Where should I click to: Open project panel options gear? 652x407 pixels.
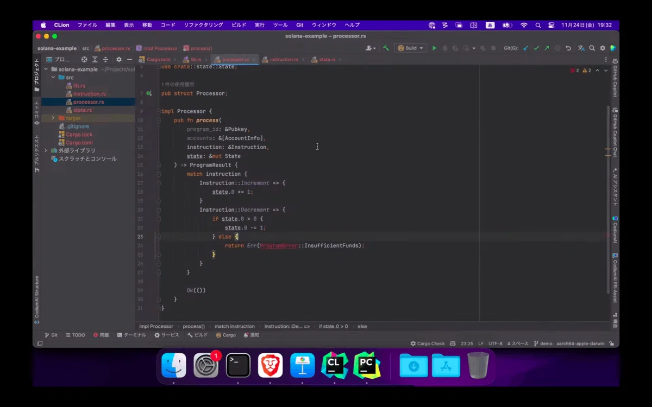point(118,60)
